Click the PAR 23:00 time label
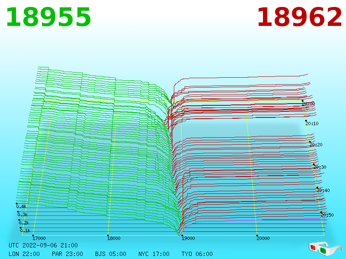The height and width of the screenshot is (259, 346). pos(67,254)
